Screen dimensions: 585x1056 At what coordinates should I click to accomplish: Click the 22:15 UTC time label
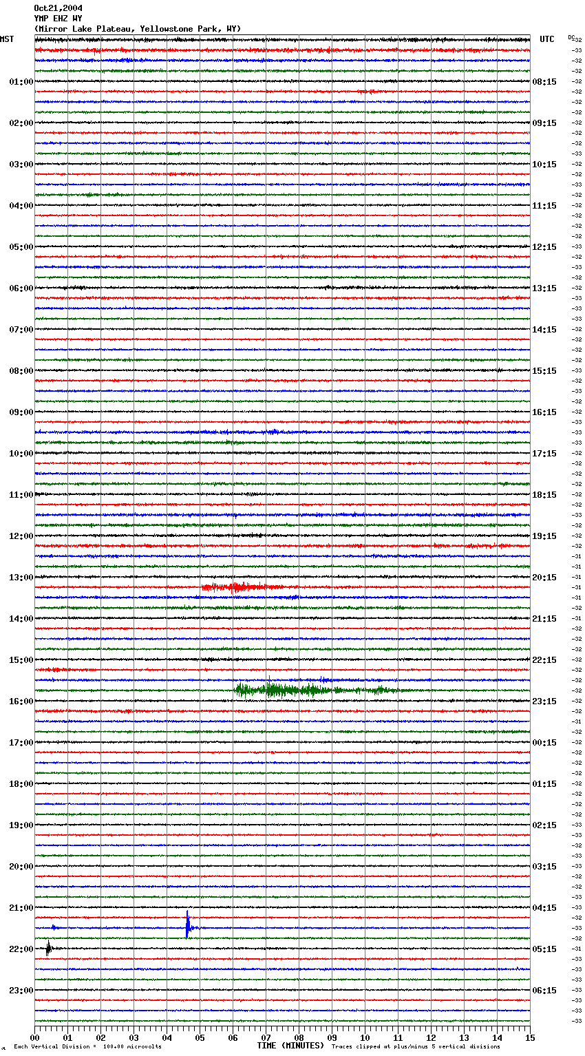544,660
